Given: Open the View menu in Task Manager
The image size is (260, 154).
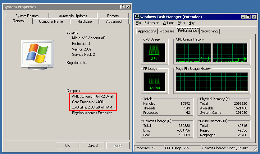Looking at the screenshot, I should 181,23.
